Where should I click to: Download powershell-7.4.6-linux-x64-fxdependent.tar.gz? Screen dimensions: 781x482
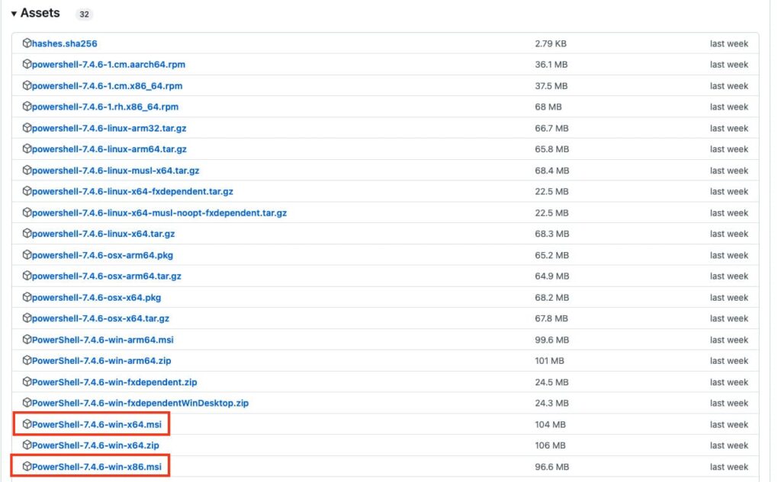coord(133,192)
